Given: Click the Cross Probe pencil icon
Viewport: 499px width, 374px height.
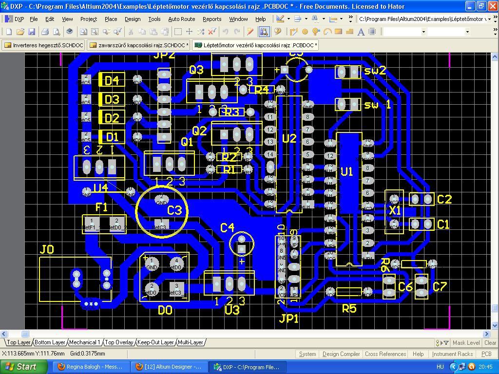Looking at the screenshot, I should 250,32.
